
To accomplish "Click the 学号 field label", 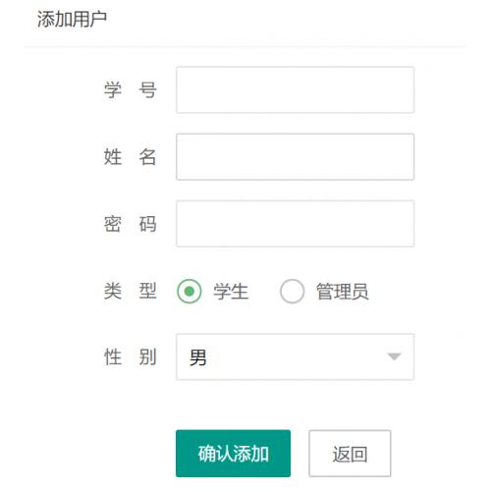I will click(131, 90).
